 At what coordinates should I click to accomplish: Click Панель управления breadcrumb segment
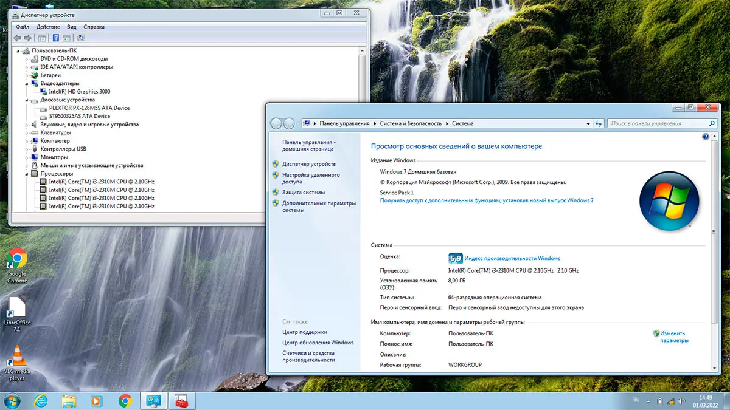(x=345, y=123)
